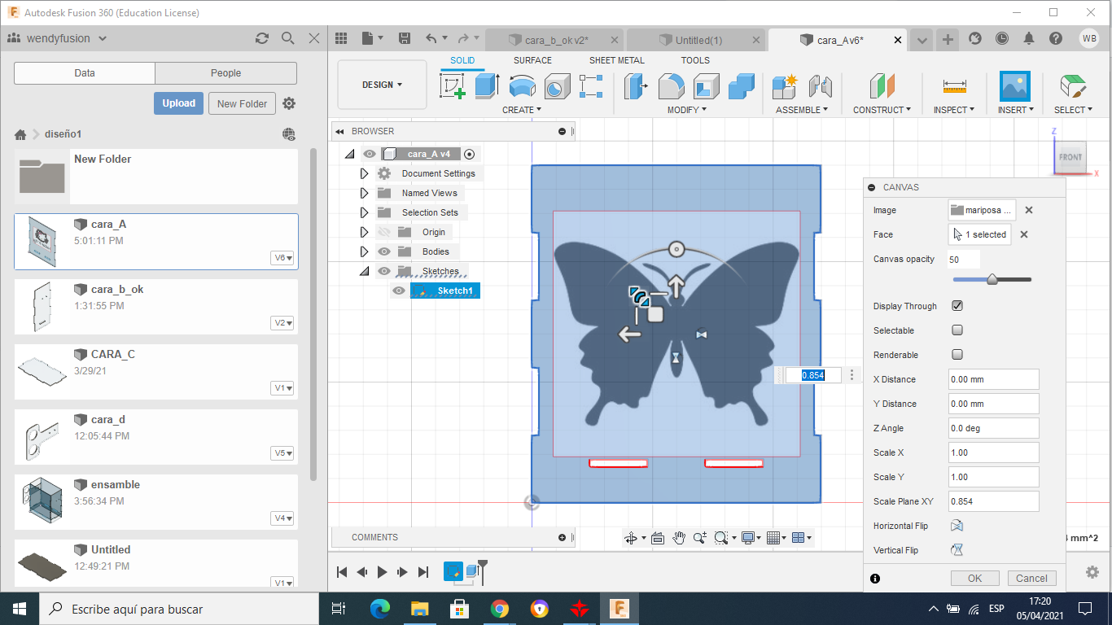
Task: Select the Create Sketch tool
Action: pos(453,86)
